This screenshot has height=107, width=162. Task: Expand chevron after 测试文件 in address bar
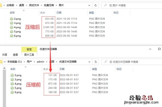coord(41,5)
